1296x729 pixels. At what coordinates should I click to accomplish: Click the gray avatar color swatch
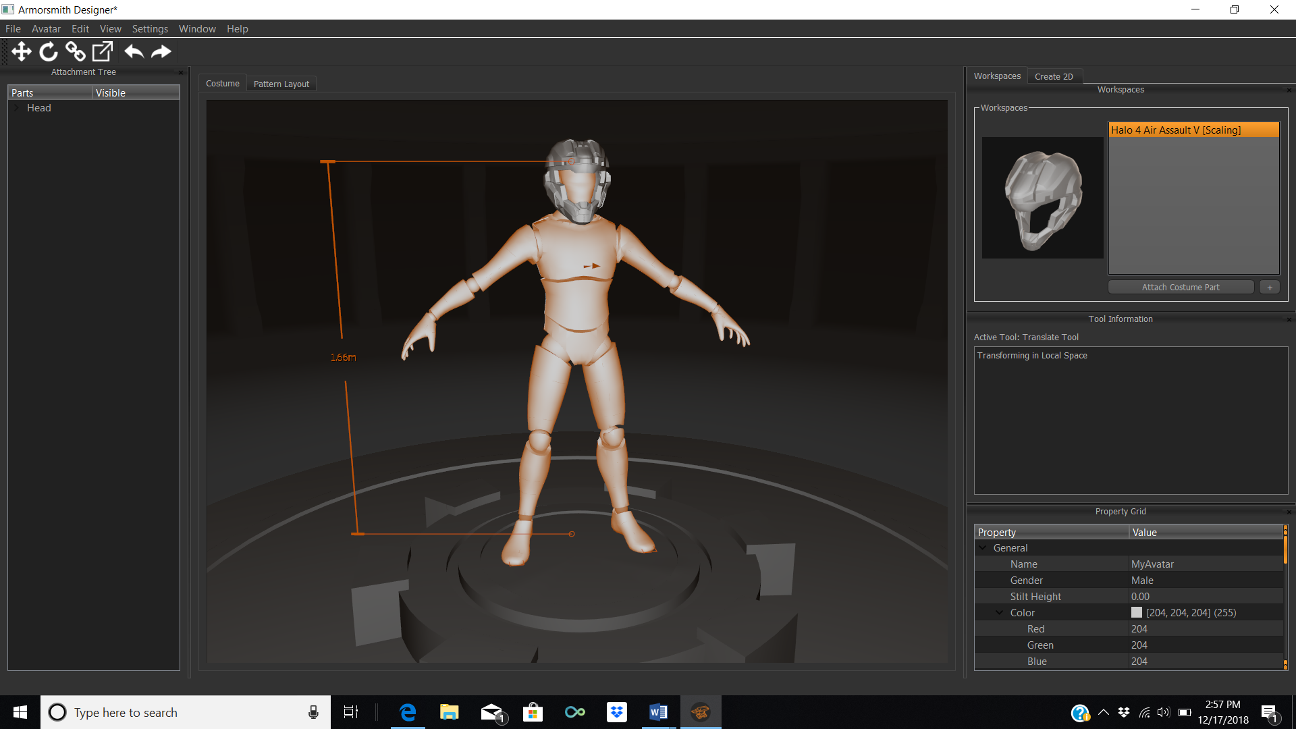(x=1137, y=613)
